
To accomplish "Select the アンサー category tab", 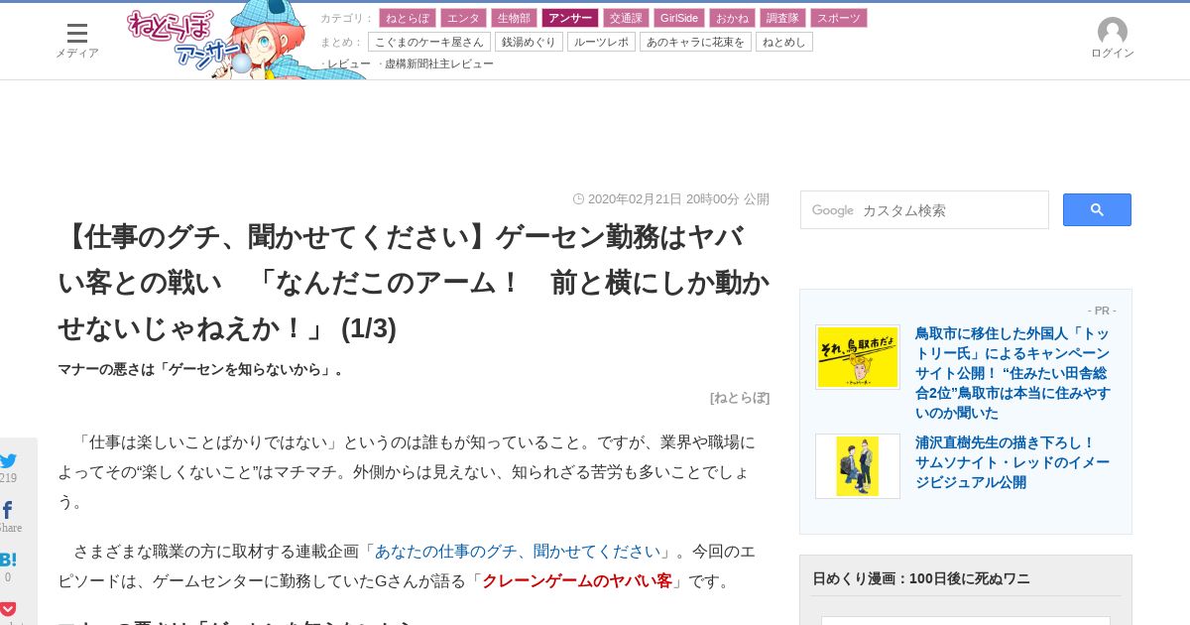I will (x=570, y=18).
